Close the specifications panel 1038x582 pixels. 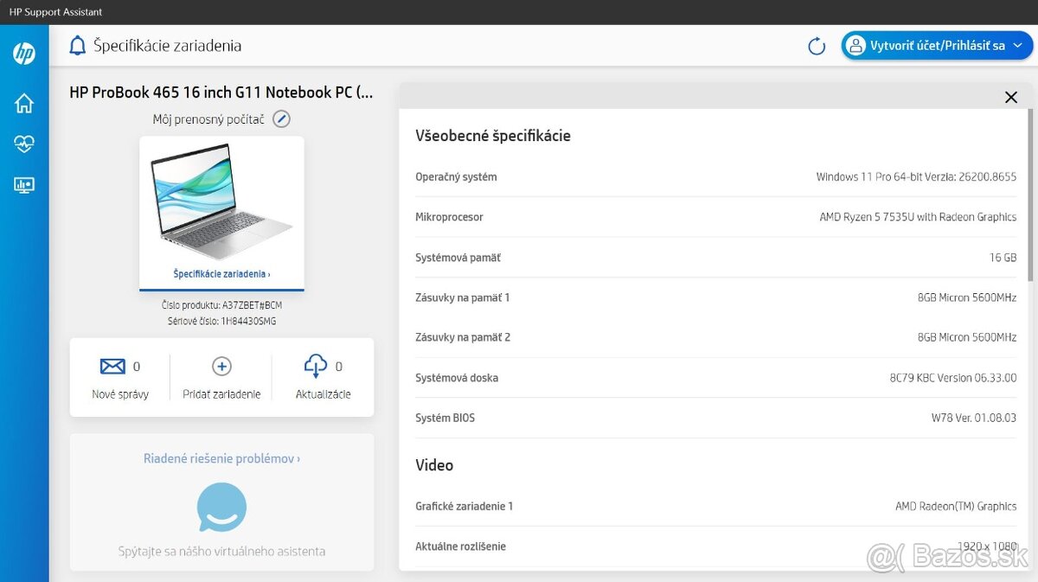(x=1011, y=97)
